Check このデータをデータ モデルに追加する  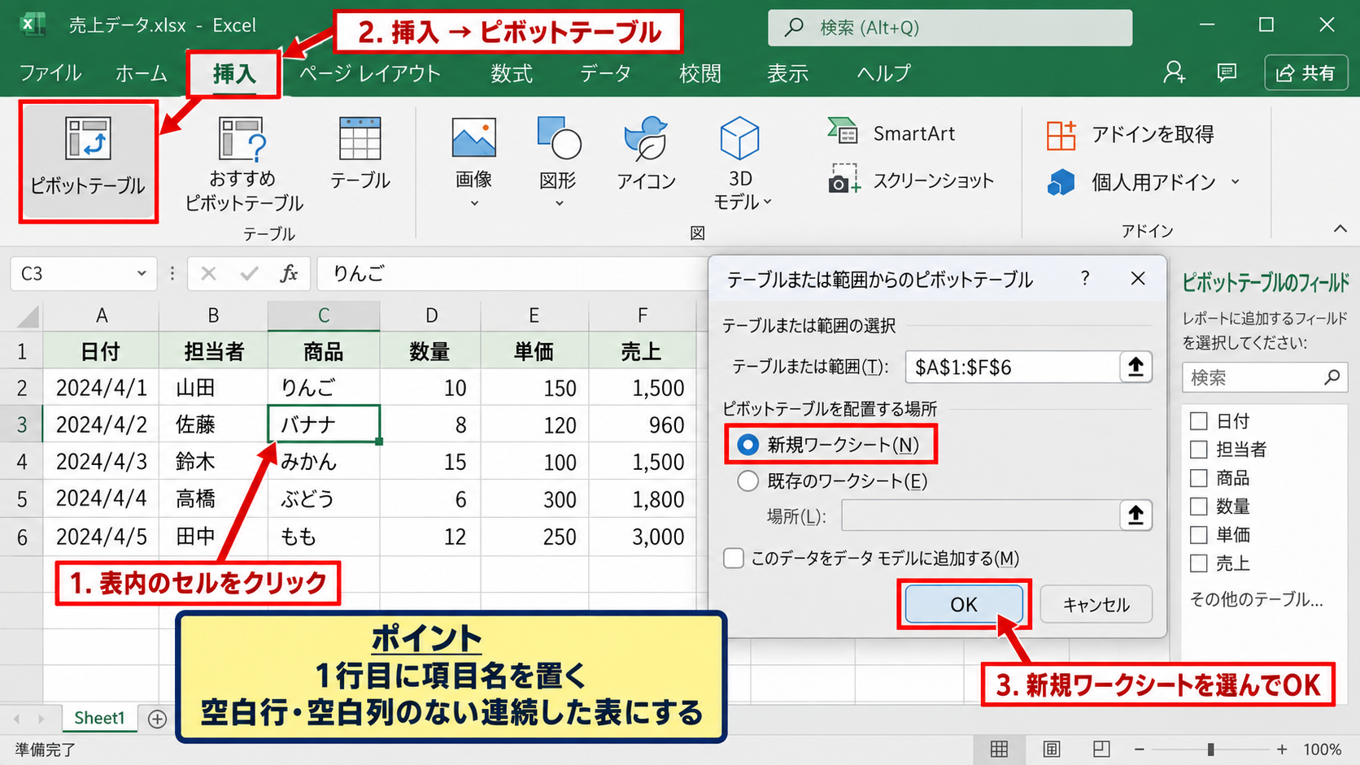point(734,559)
